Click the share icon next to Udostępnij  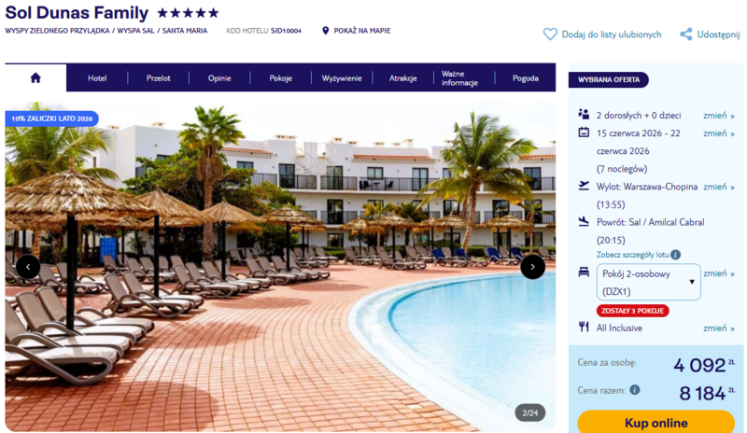click(686, 35)
